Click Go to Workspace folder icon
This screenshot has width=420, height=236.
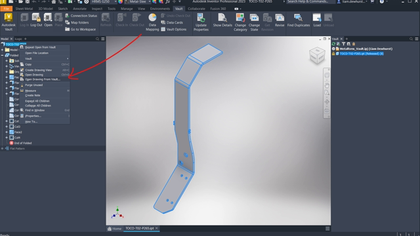click(x=67, y=29)
